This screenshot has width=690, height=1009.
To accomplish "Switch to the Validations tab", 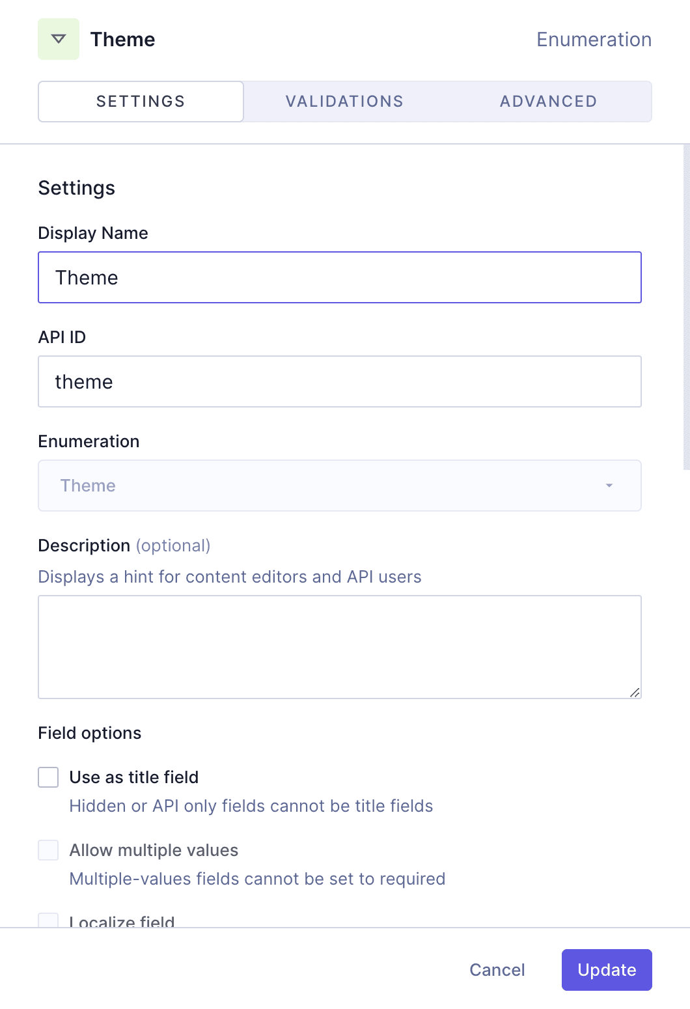I will click(344, 101).
